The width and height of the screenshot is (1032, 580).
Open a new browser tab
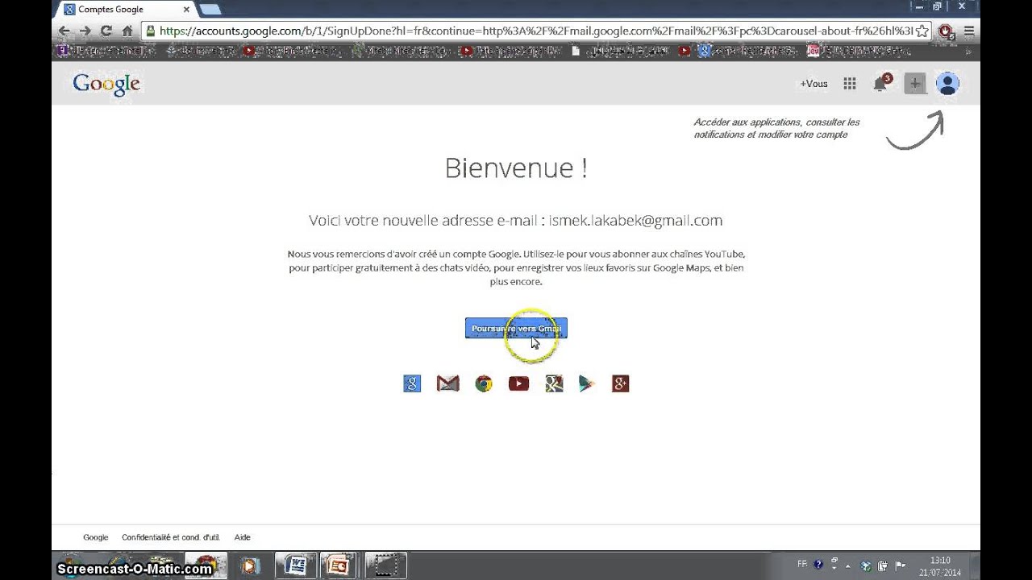[x=210, y=10]
